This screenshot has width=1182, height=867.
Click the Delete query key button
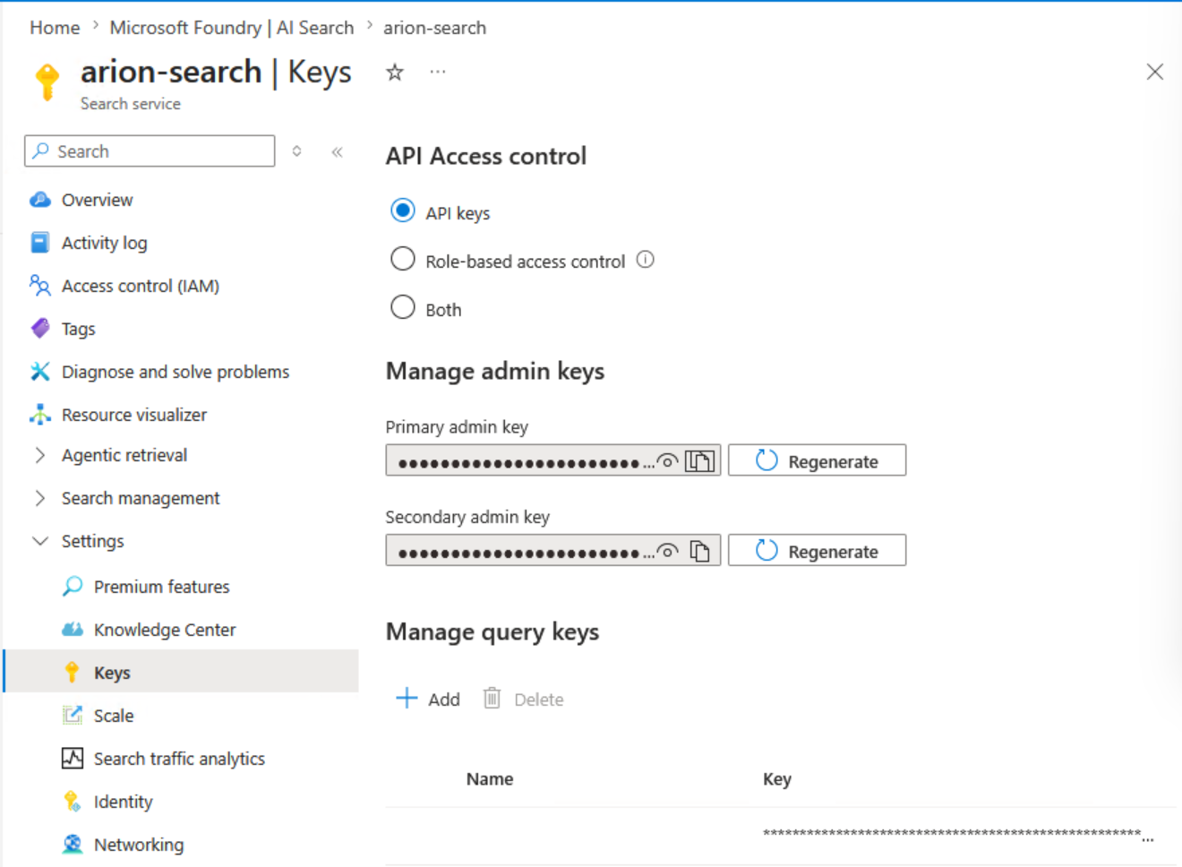523,699
